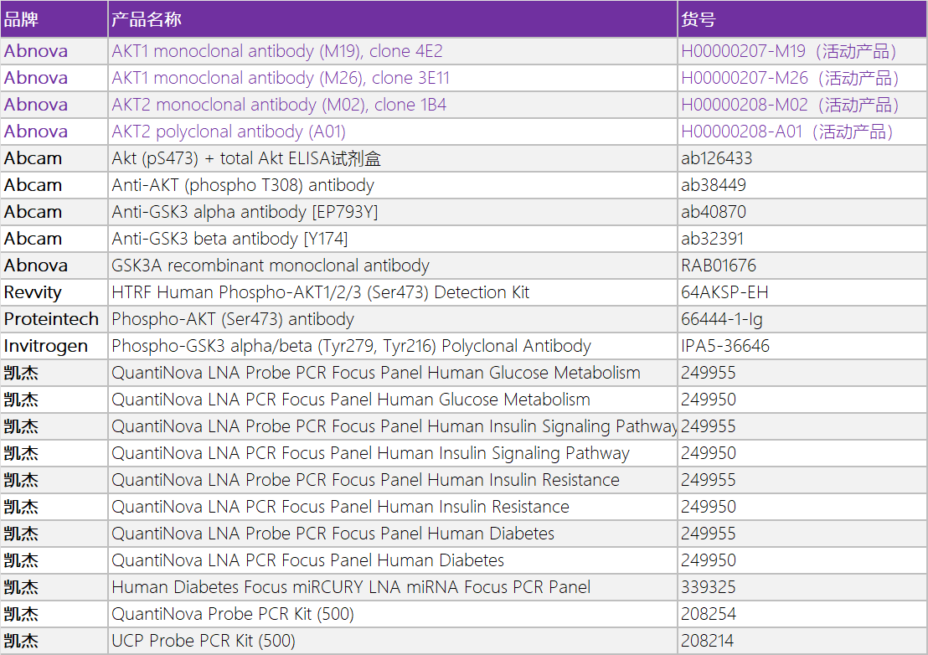The image size is (928, 655).
Task: Select catalog number ab126433
Action: 802,158
